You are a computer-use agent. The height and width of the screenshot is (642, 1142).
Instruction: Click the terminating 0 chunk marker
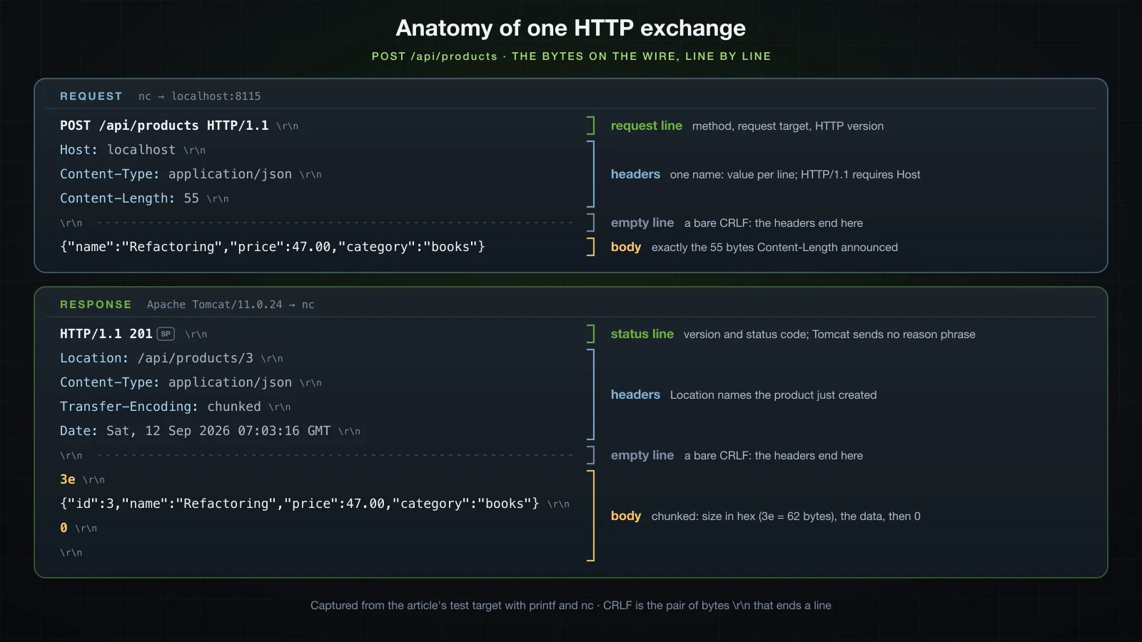pos(64,528)
